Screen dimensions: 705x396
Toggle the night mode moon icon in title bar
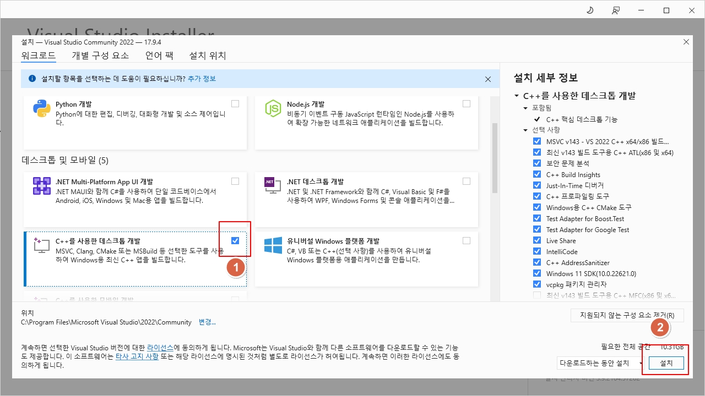click(x=590, y=10)
